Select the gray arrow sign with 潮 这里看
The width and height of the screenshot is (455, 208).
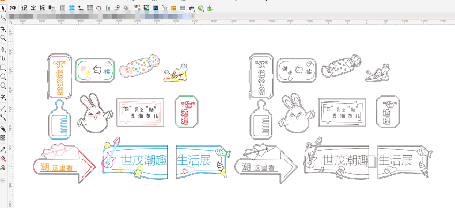[266, 164]
